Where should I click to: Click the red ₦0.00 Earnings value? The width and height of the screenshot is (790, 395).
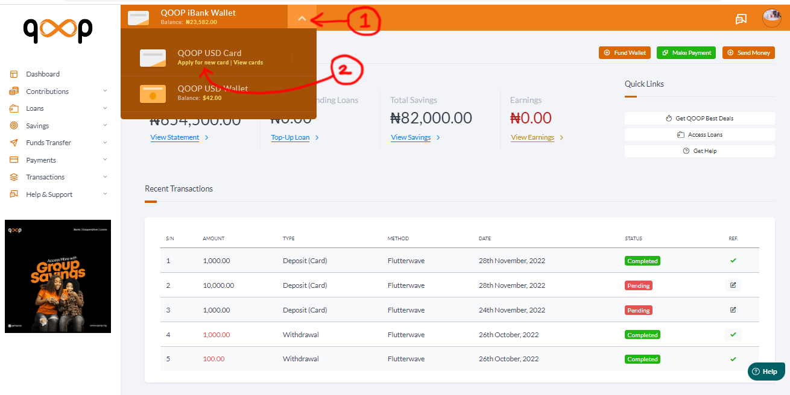(531, 118)
